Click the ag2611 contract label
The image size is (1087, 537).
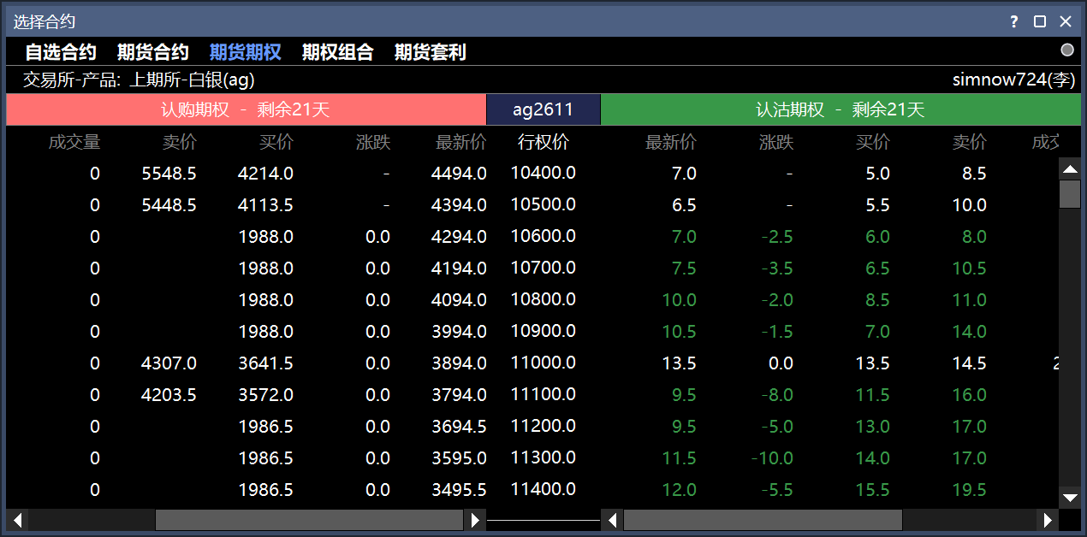pyautogui.click(x=543, y=109)
